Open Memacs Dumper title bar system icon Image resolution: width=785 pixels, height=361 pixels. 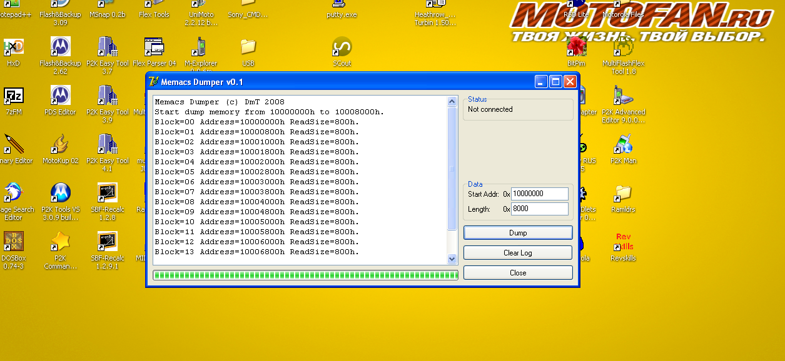point(153,82)
